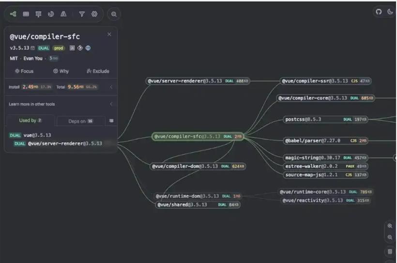Screen dimensions: 397x263
Task: Click the v3.5.13 version text
Action: pos(19,48)
